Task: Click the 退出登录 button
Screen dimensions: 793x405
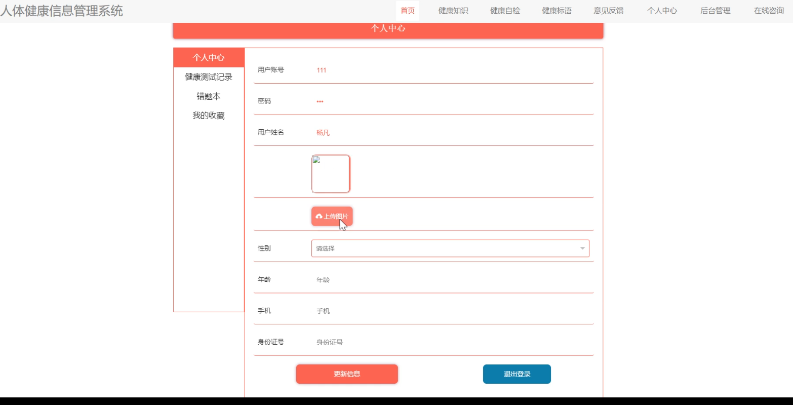Action: coord(517,374)
